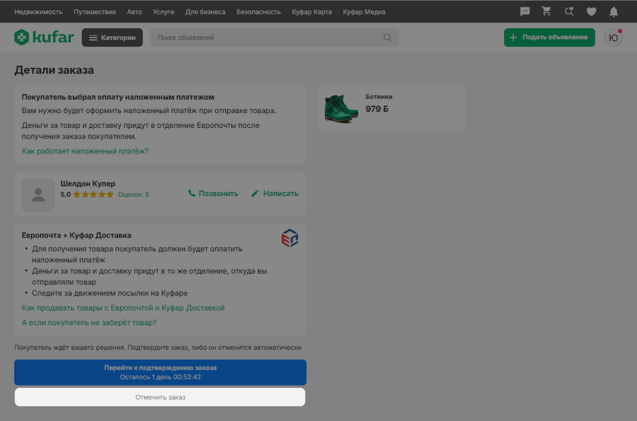Click the price 979 Б
The height and width of the screenshot is (421, 637).
point(377,109)
